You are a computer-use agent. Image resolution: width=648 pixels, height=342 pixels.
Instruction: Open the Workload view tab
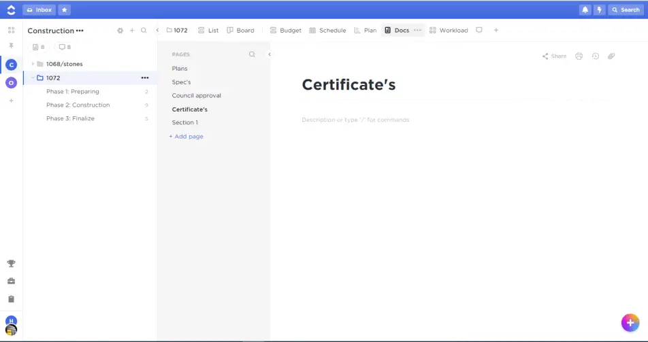point(449,31)
